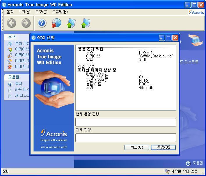Click the "준비" status bar text
This screenshot has width=206, height=176.
point(6,171)
